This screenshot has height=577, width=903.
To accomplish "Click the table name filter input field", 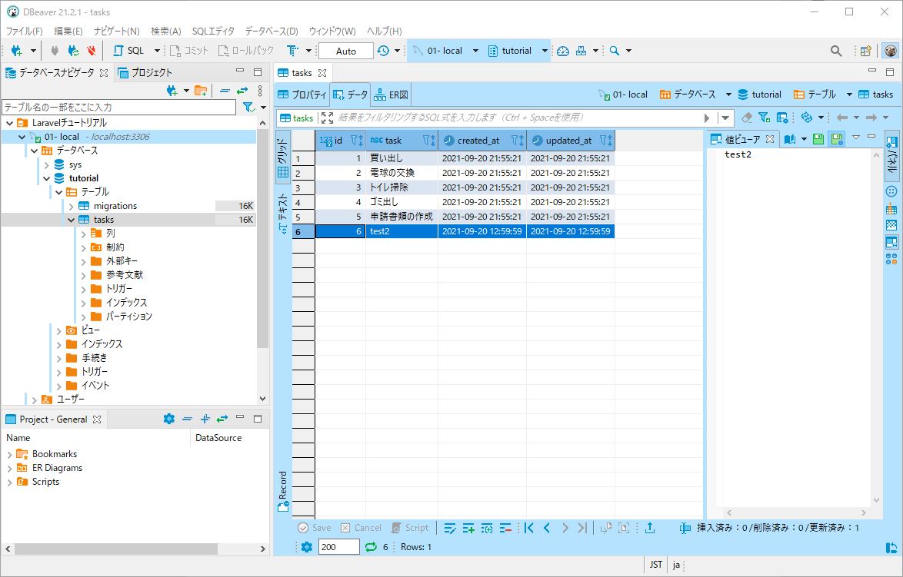I will coord(118,107).
